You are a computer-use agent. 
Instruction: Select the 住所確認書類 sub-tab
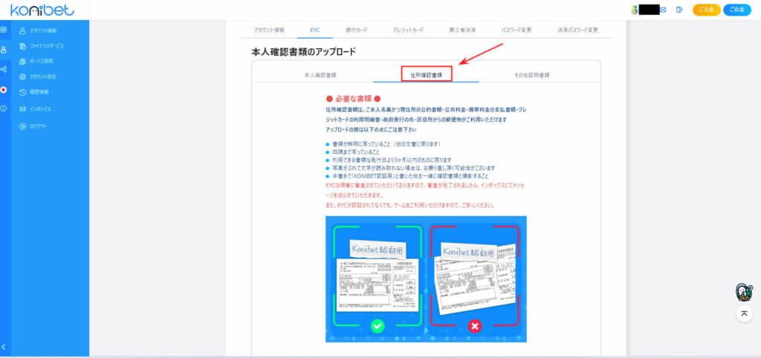pyautogui.click(x=426, y=75)
